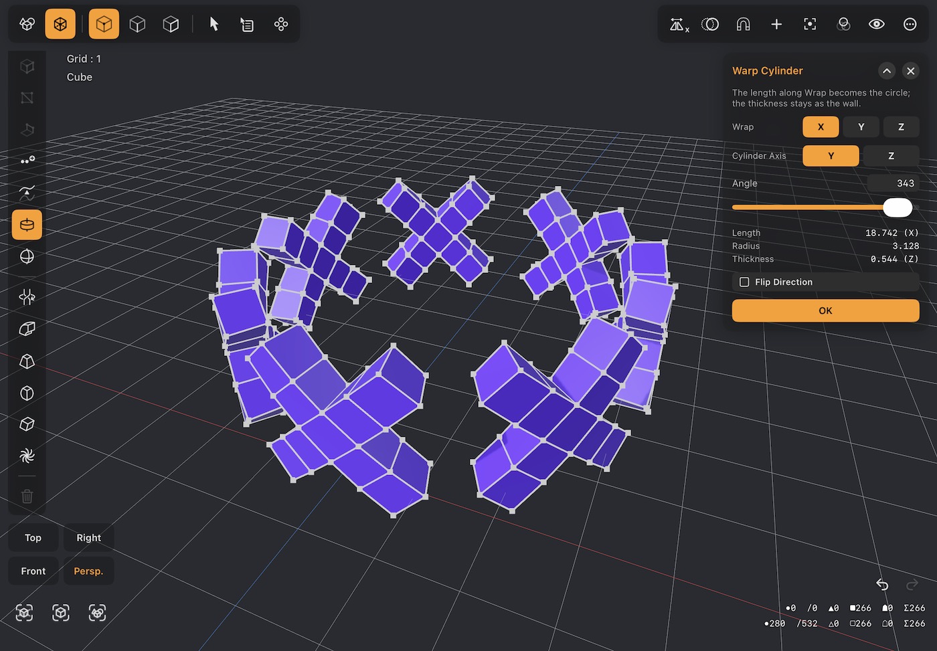This screenshot has height=651, width=937.
Task: Switch to the Front view
Action: 33,571
